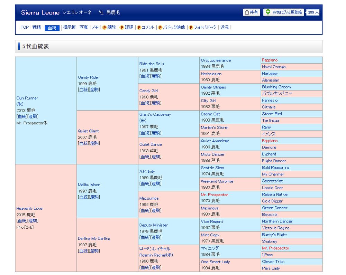The height and width of the screenshot is (275, 346).
Task: Click 産駒 link under Quiet Dance
Action: pyautogui.click(x=156, y=157)
